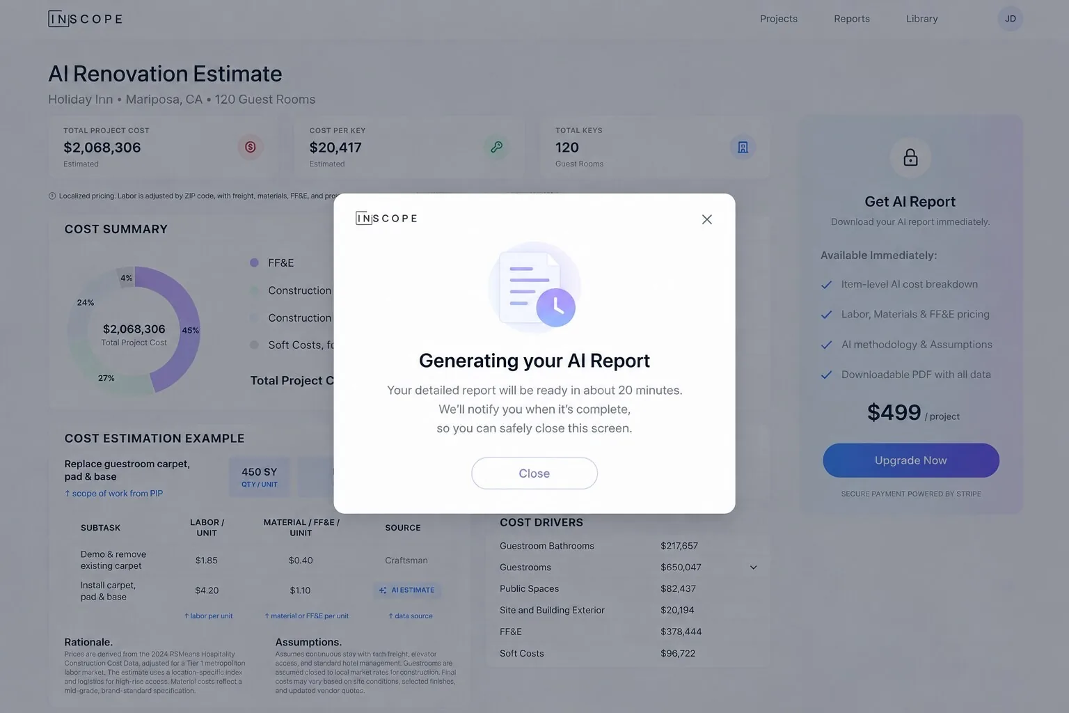Click the Soft Costs cost driver label
The image size is (1069, 713).
(522, 654)
